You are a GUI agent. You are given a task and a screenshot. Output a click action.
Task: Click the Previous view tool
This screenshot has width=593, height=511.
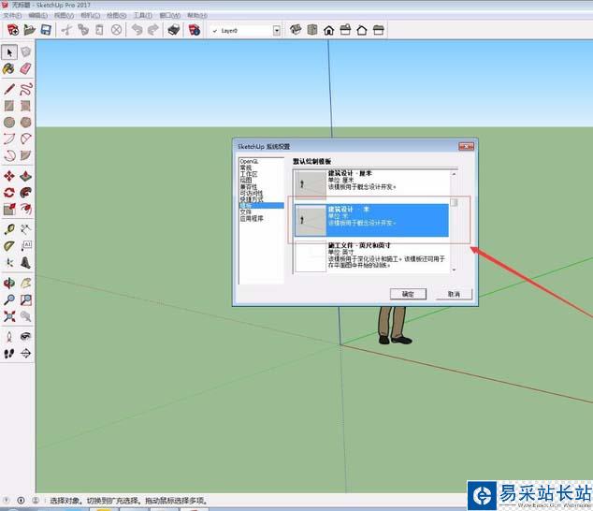(25, 316)
